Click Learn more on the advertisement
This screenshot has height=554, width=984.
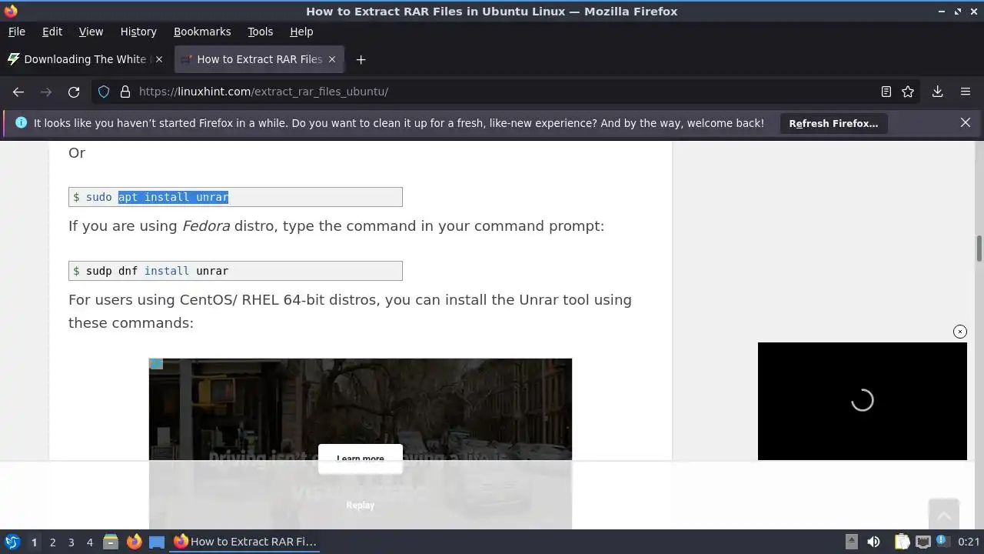pos(360,459)
